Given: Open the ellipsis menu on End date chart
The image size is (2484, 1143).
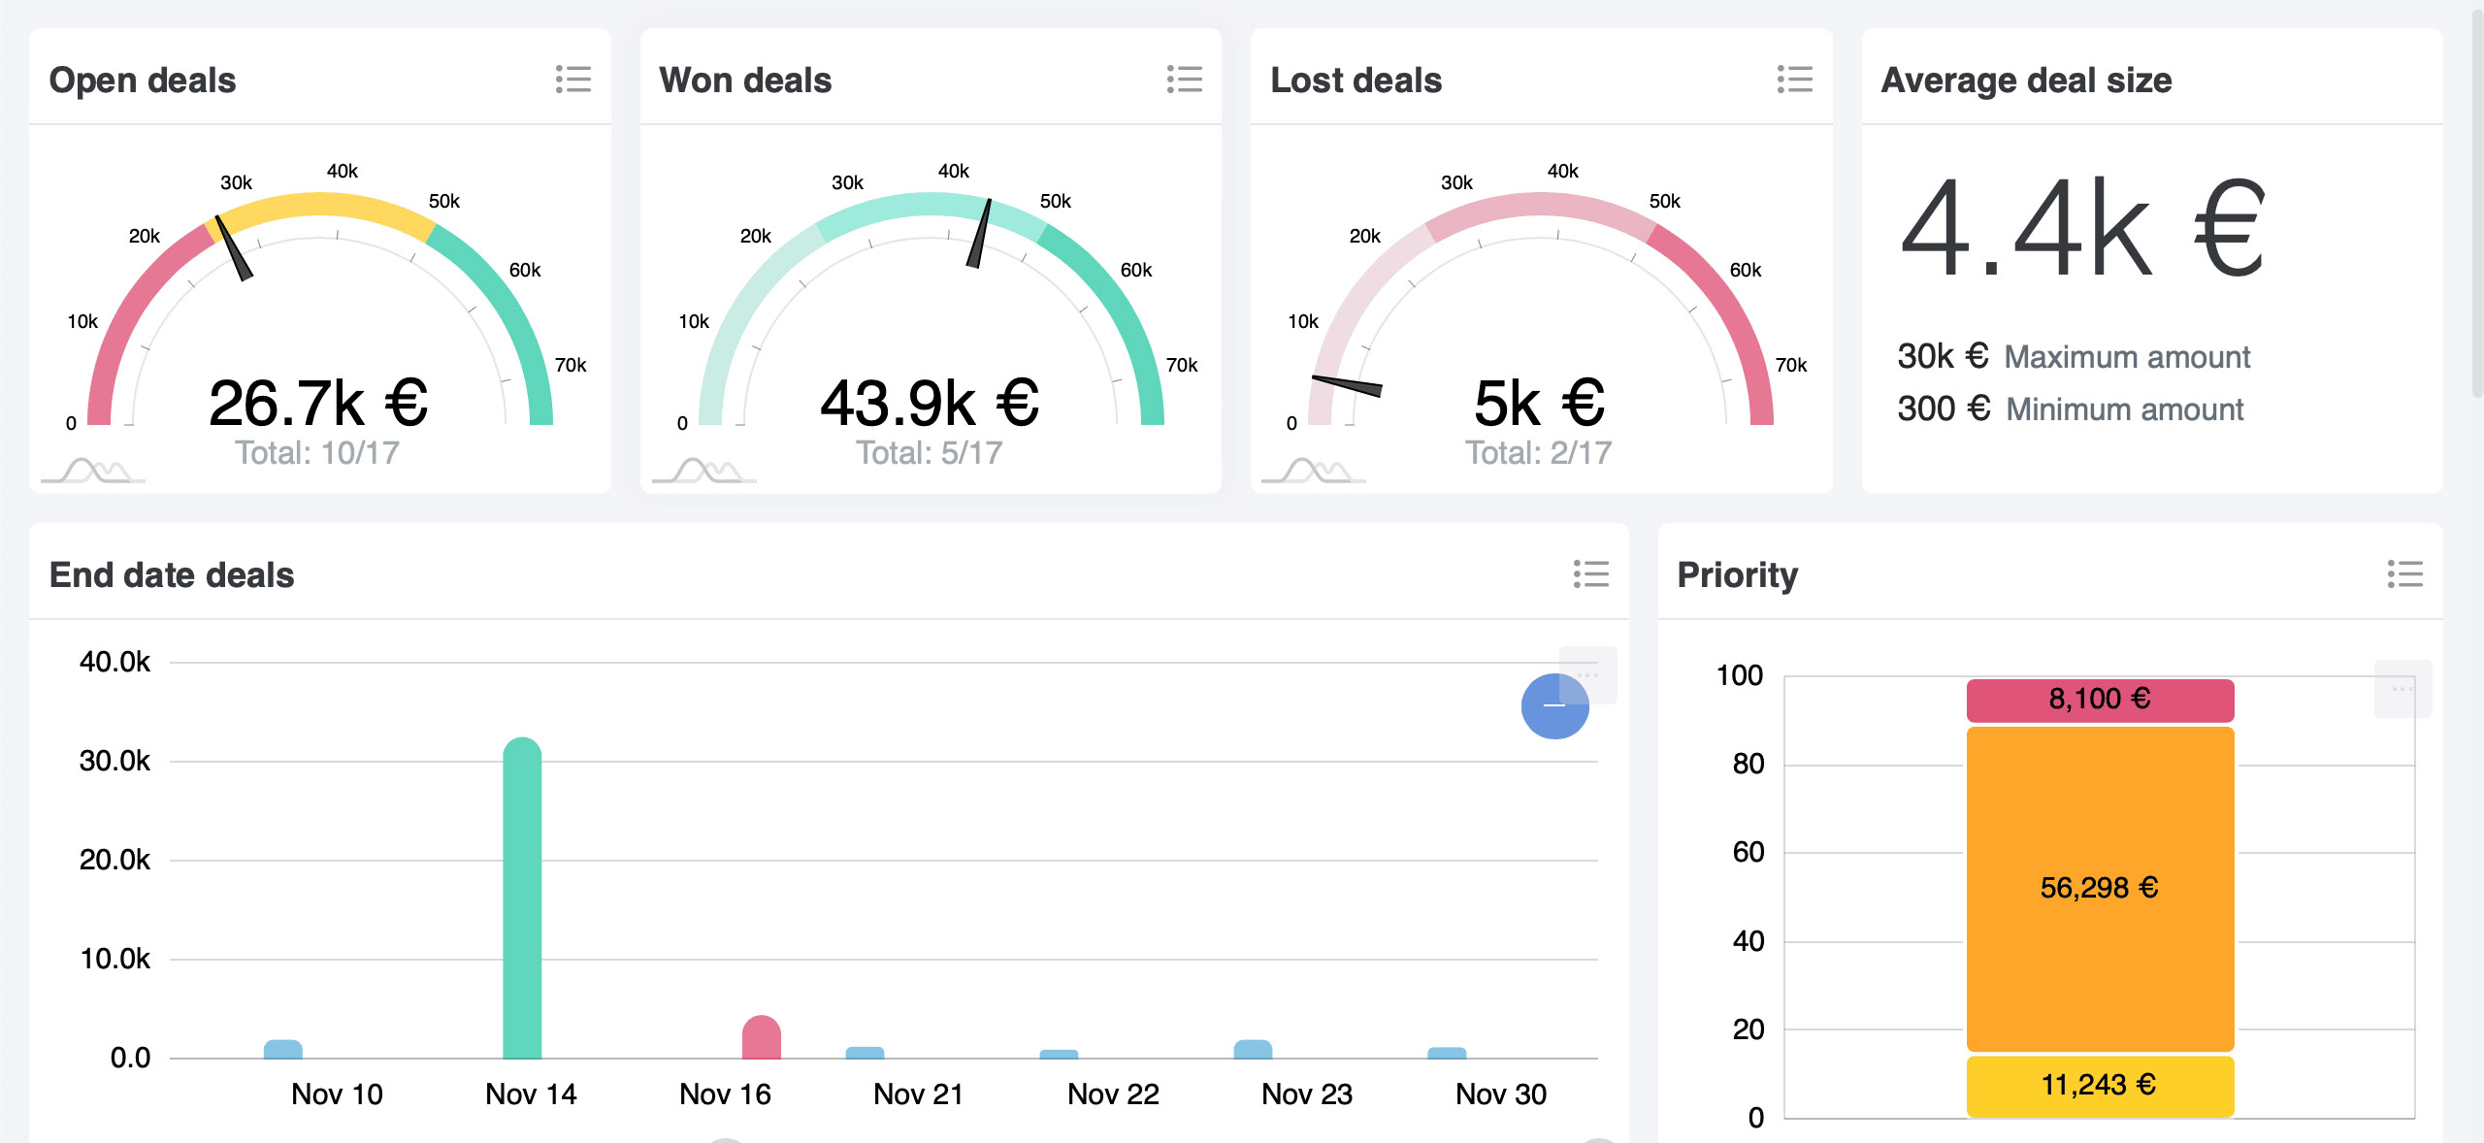Looking at the screenshot, I should 1588,673.
